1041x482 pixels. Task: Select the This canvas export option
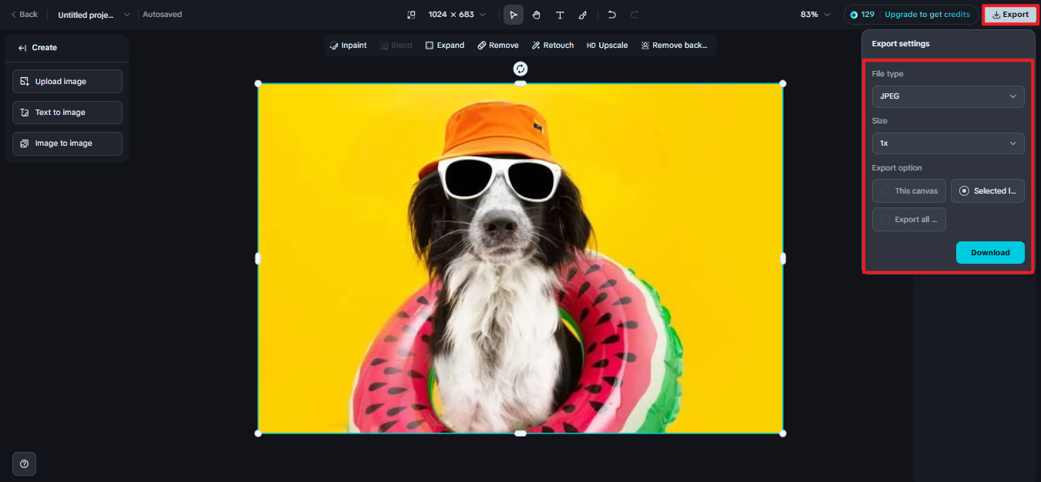pos(909,191)
